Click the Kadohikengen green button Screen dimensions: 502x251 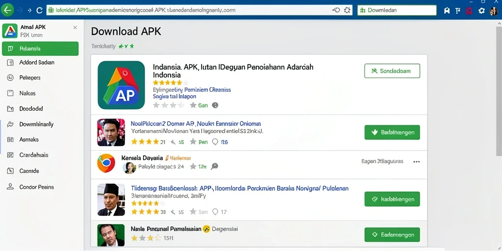392,199
